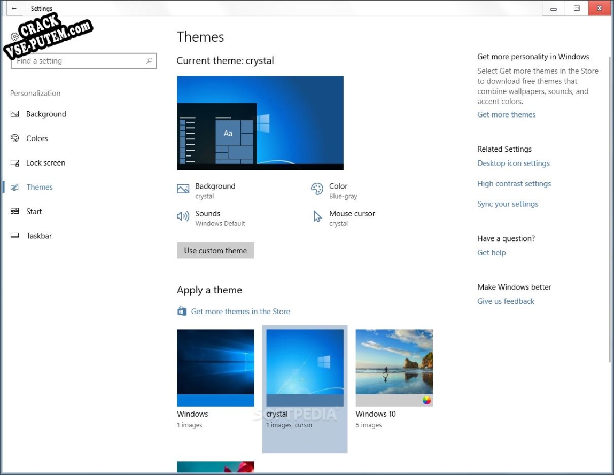614x475 pixels.
Task: Click the search magnifier in Find a setting
Action: click(149, 61)
